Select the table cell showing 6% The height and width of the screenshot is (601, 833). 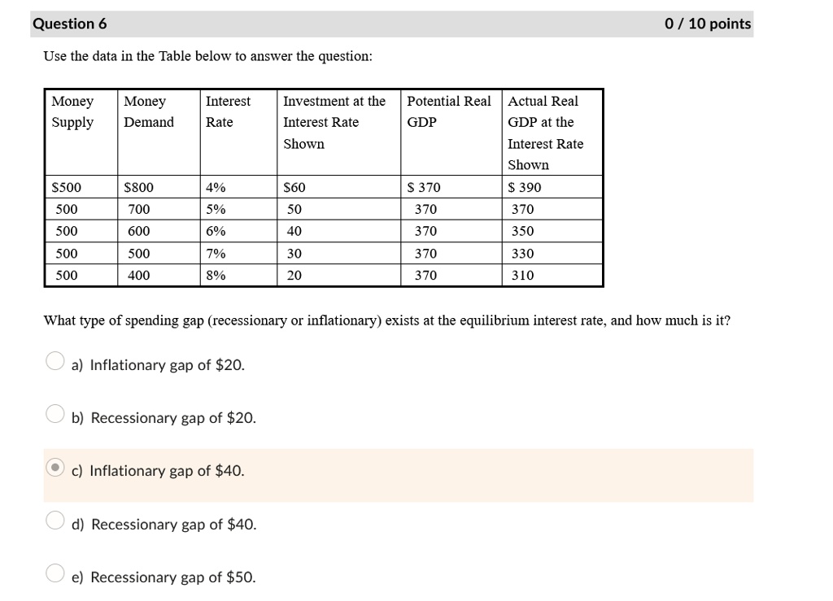[x=214, y=231]
